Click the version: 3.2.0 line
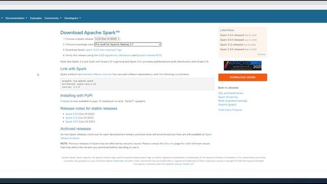 (71, 87)
